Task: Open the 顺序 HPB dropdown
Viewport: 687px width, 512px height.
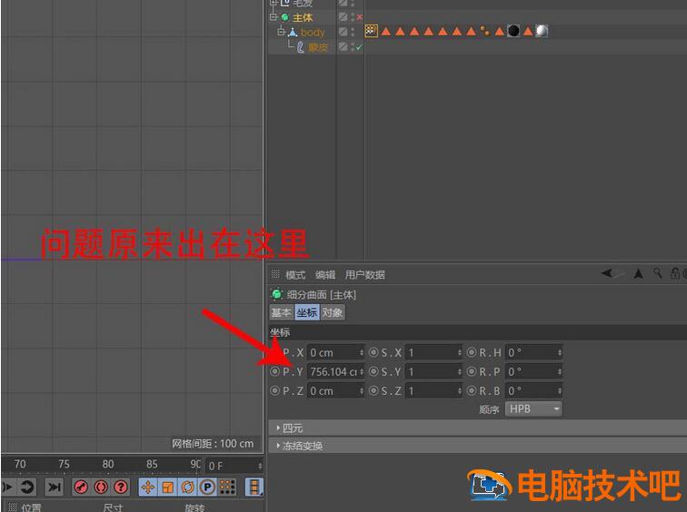Action: pyautogui.click(x=533, y=409)
